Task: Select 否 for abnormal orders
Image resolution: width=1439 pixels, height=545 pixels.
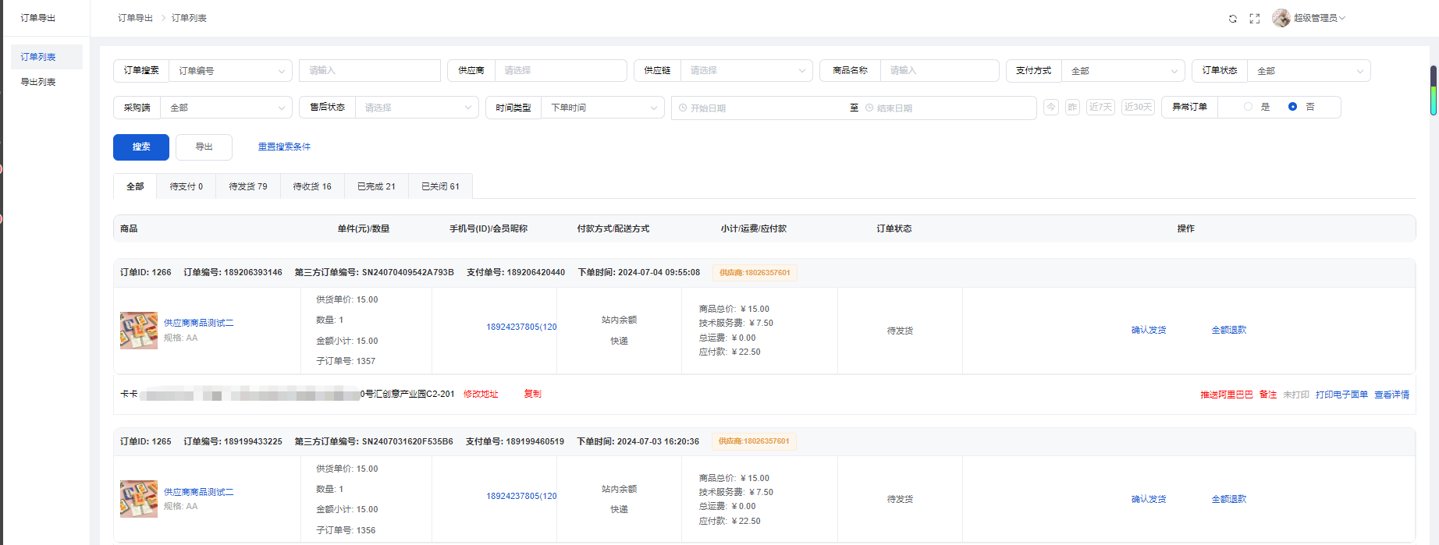Action: pos(1292,107)
